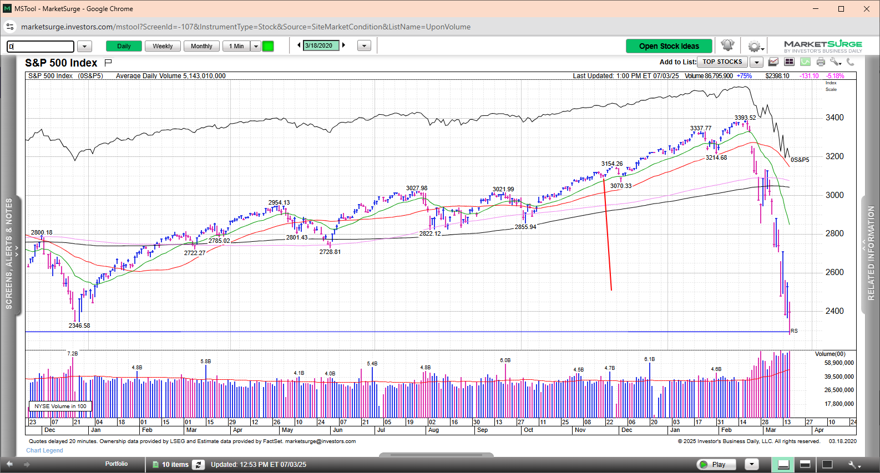Click the NYSE Volume in 100 label
The image size is (880, 473).
point(60,406)
